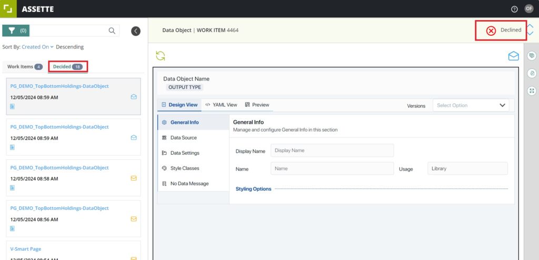Click the Assette logo icon

click(x=8, y=8)
